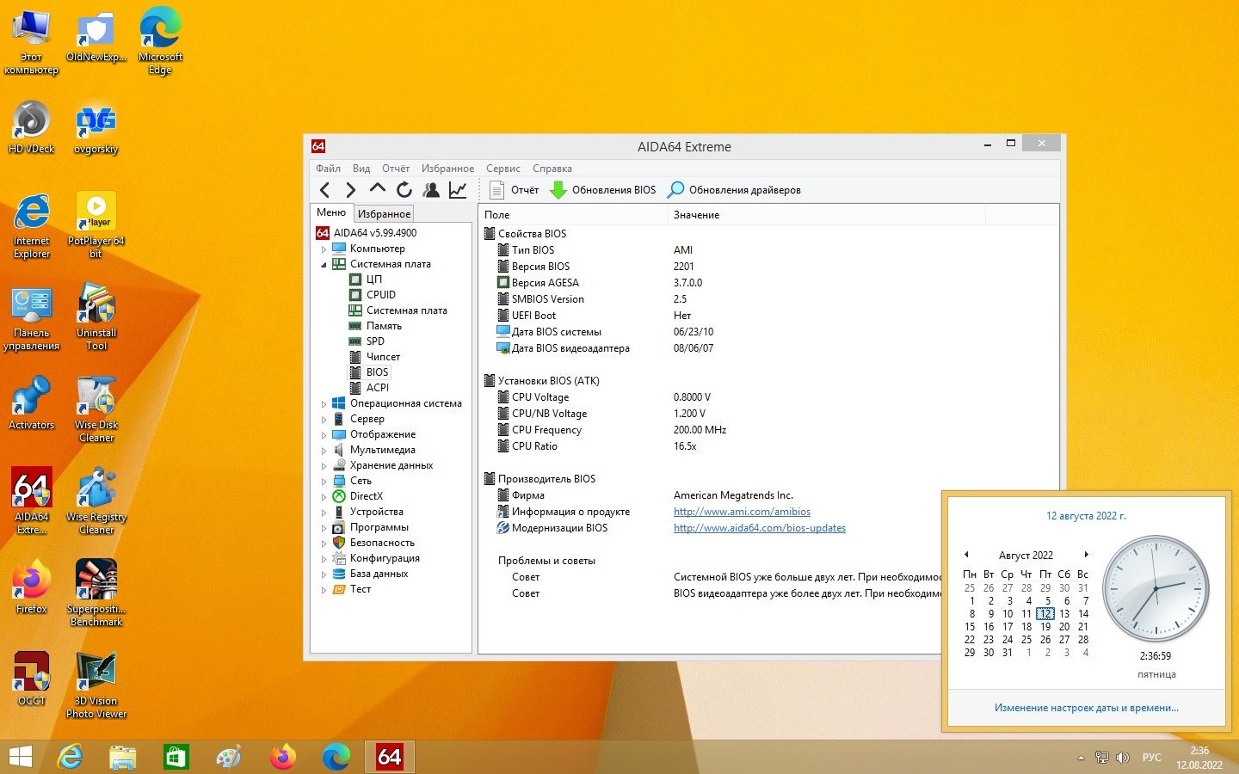Click date and time settings link

click(1086, 708)
